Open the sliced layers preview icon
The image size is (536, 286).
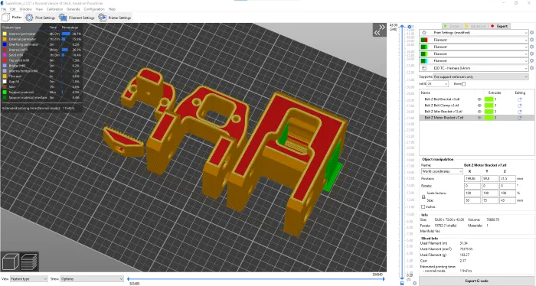(x=29, y=262)
